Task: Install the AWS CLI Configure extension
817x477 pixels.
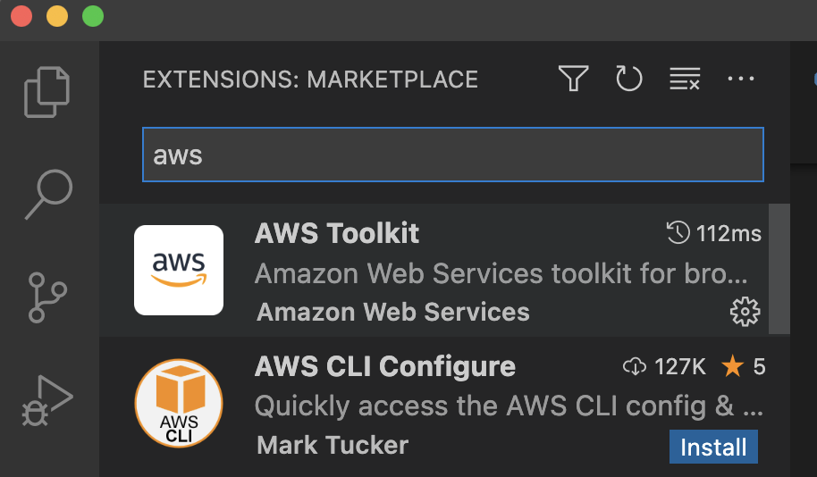Action: coord(713,447)
